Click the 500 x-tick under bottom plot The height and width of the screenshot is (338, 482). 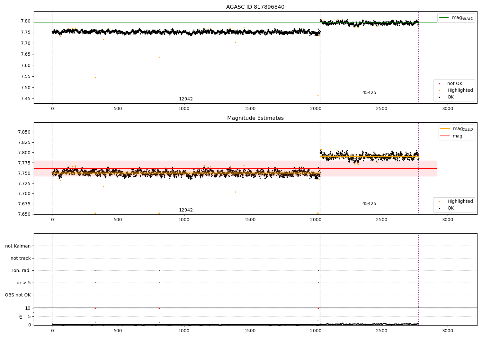(118, 331)
